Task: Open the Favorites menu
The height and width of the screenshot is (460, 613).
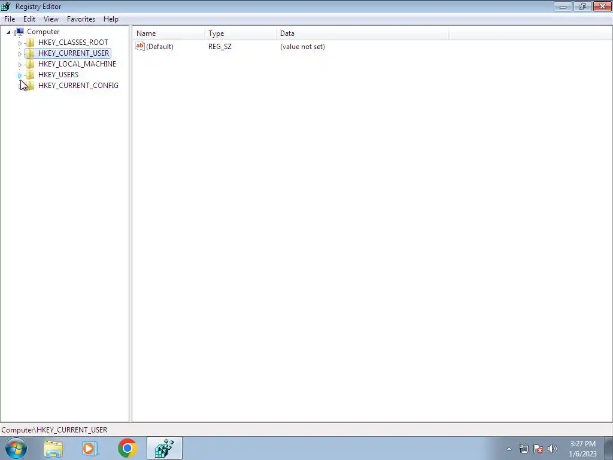Action: click(81, 19)
